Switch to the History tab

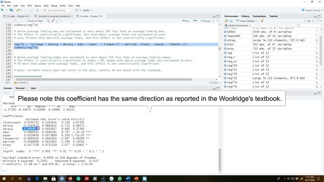pyautogui.click(x=245, y=16)
